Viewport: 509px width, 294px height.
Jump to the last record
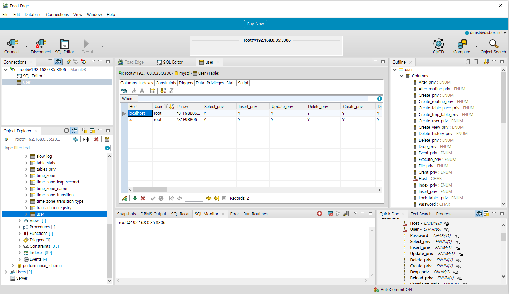[217, 198]
